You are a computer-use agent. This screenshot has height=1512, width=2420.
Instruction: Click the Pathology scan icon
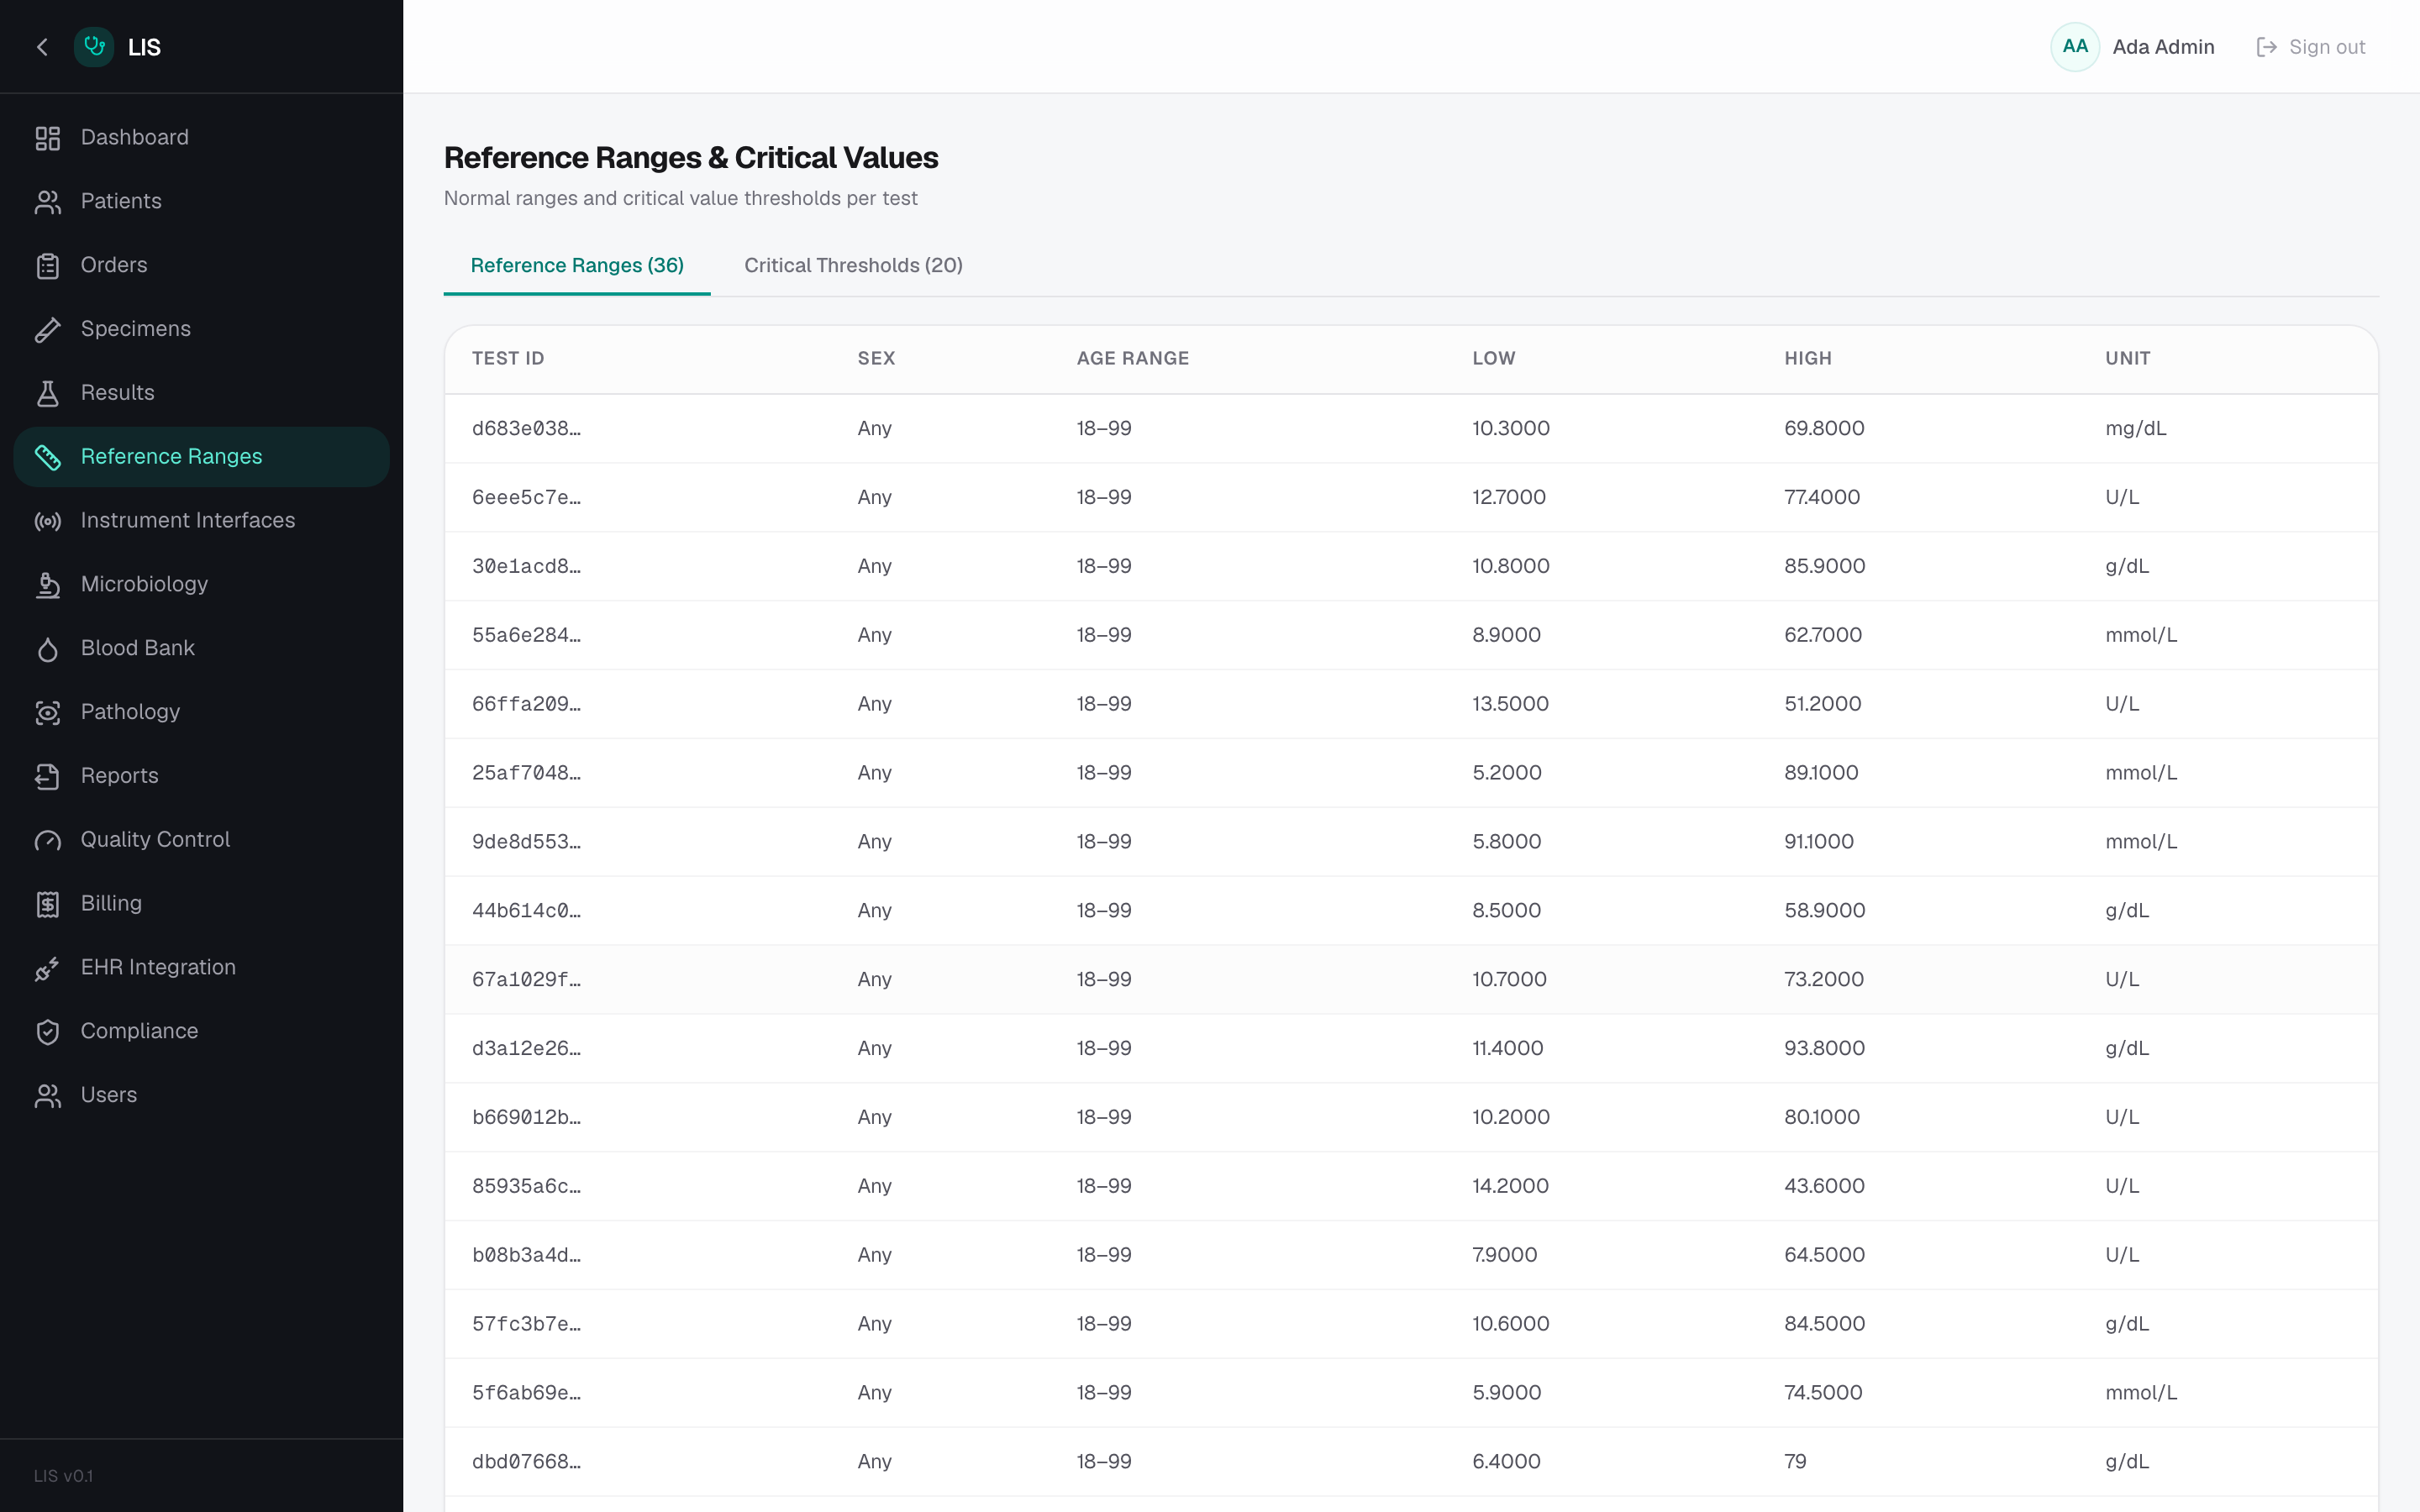[48, 713]
